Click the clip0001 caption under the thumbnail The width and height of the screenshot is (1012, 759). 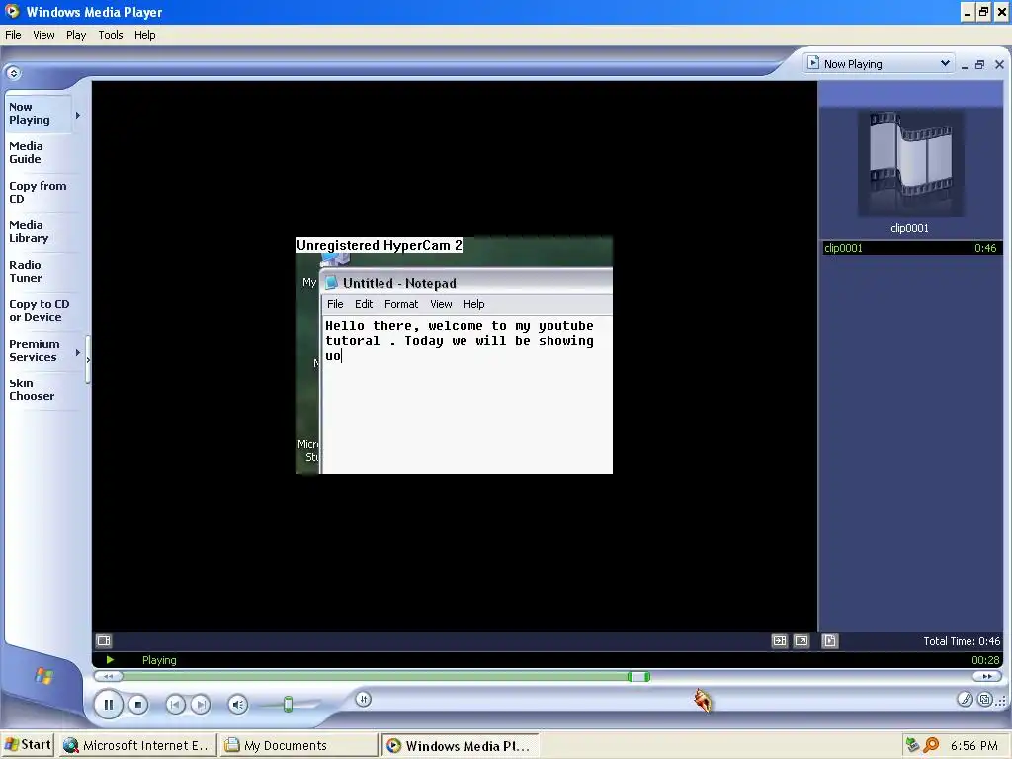click(x=909, y=228)
